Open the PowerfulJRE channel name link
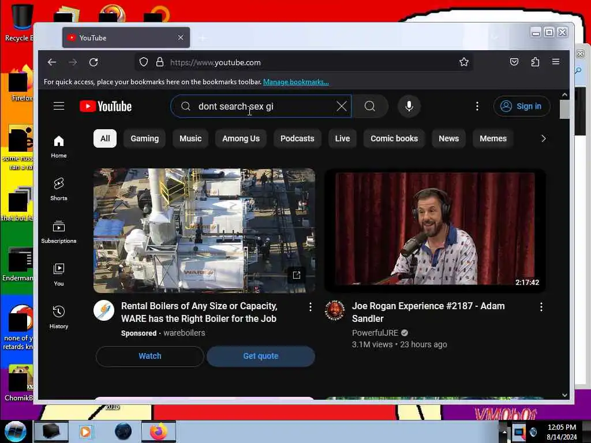The width and height of the screenshot is (591, 443). coord(375,333)
